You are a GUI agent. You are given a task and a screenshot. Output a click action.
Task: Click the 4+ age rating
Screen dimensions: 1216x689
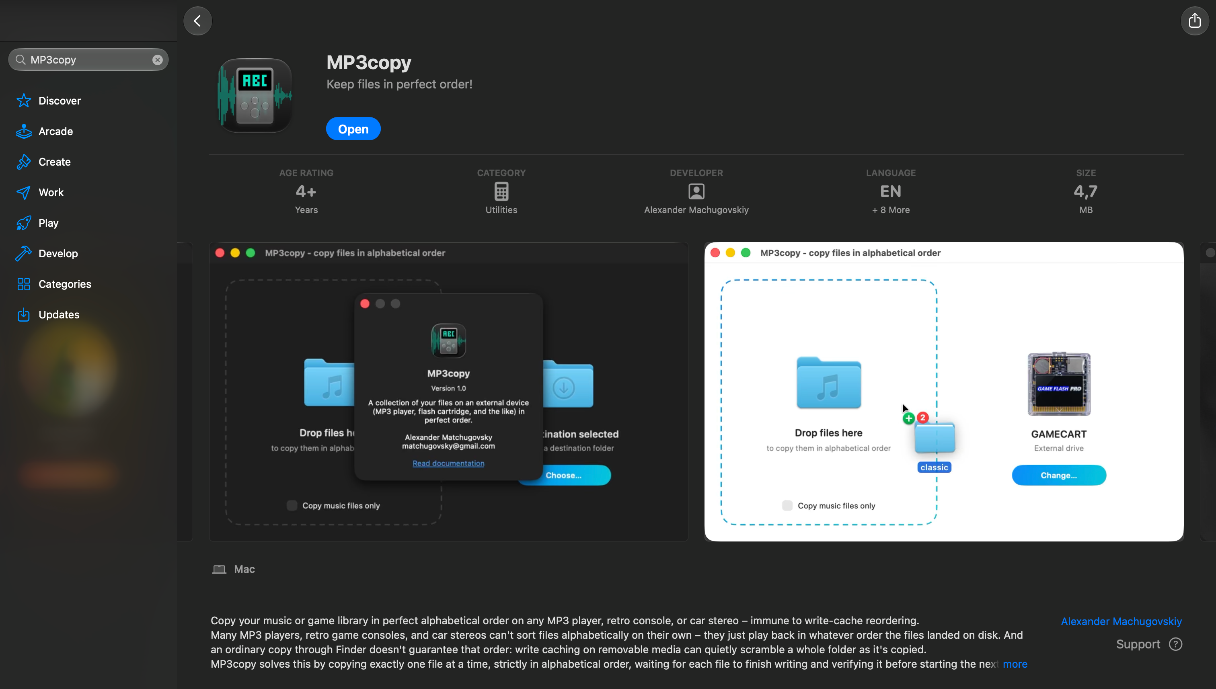click(x=306, y=191)
